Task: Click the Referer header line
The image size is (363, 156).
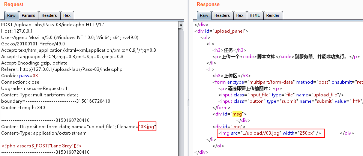Action: pos(62,69)
